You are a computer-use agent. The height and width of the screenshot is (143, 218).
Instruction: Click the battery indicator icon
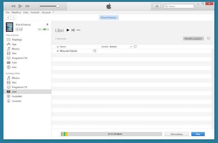(45, 29)
